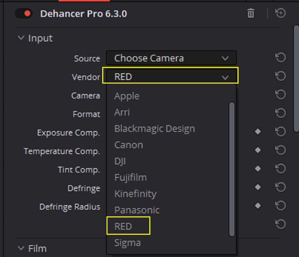
Task: Add keyframe for Temperature Comp.
Action: (258, 150)
